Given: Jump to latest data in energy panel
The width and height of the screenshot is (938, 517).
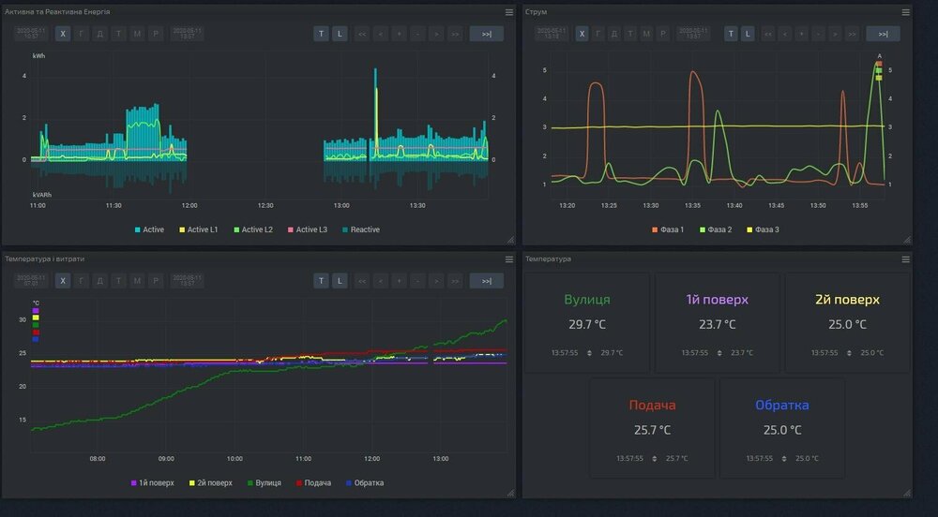Looking at the screenshot, I should (486, 34).
